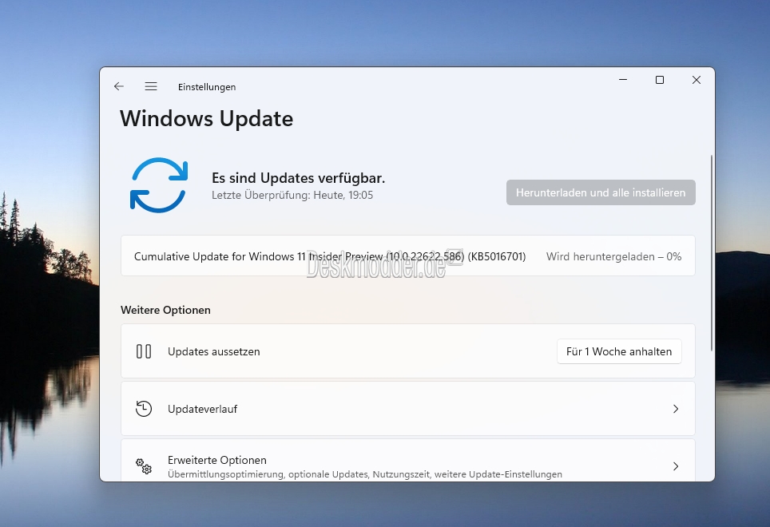The height and width of the screenshot is (527, 770).
Task: Click Letzte Überprüfung: Heute, 19:05 text
Action: [292, 196]
